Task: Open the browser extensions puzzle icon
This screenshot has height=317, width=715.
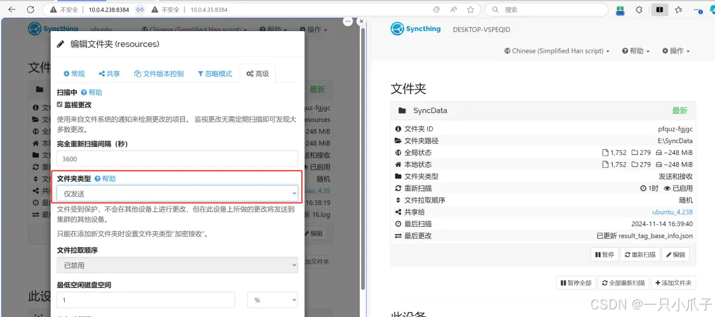Action: [x=639, y=10]
